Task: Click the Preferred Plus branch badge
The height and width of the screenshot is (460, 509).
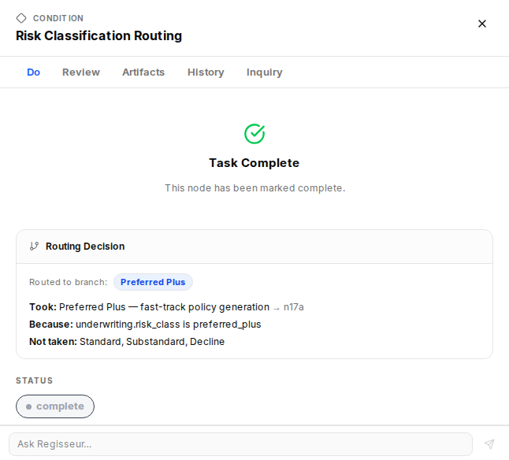Action: pos(153,282)
